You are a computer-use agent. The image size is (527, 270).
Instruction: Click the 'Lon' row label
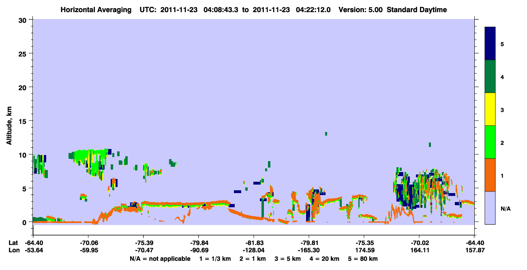point(13,250)
